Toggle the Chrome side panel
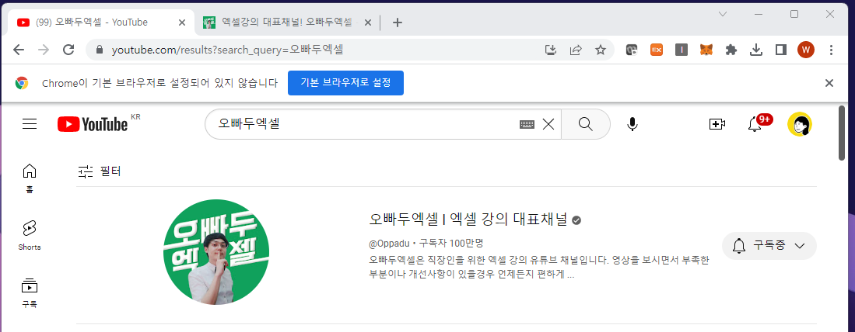The image size is (855, 332). [x=781, y=50]
